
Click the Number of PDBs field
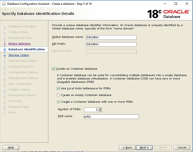point(91,110)
